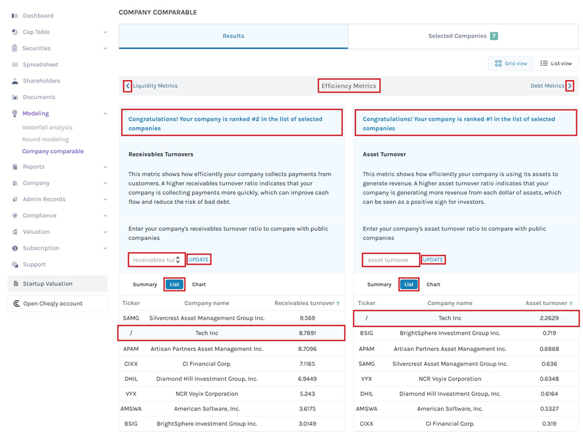
Task: Click the Documents icon in sidebar
Action: tap(15, 97)
